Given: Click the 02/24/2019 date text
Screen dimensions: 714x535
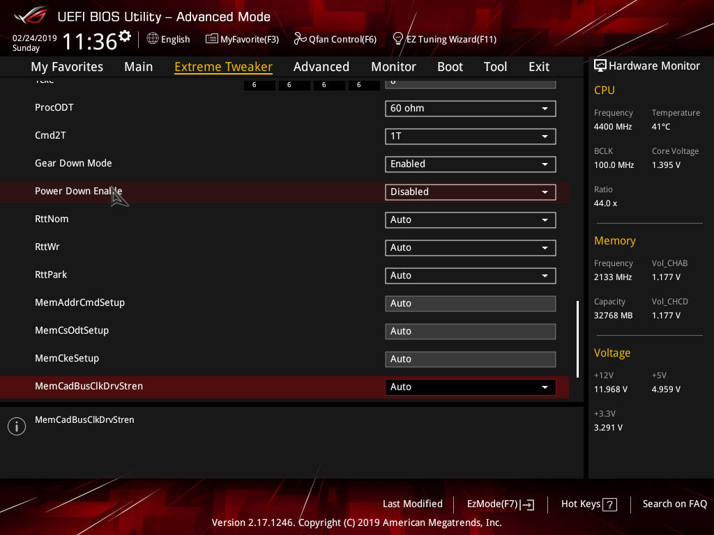Looking at the screenshot, I should click(x=35, y=38).
